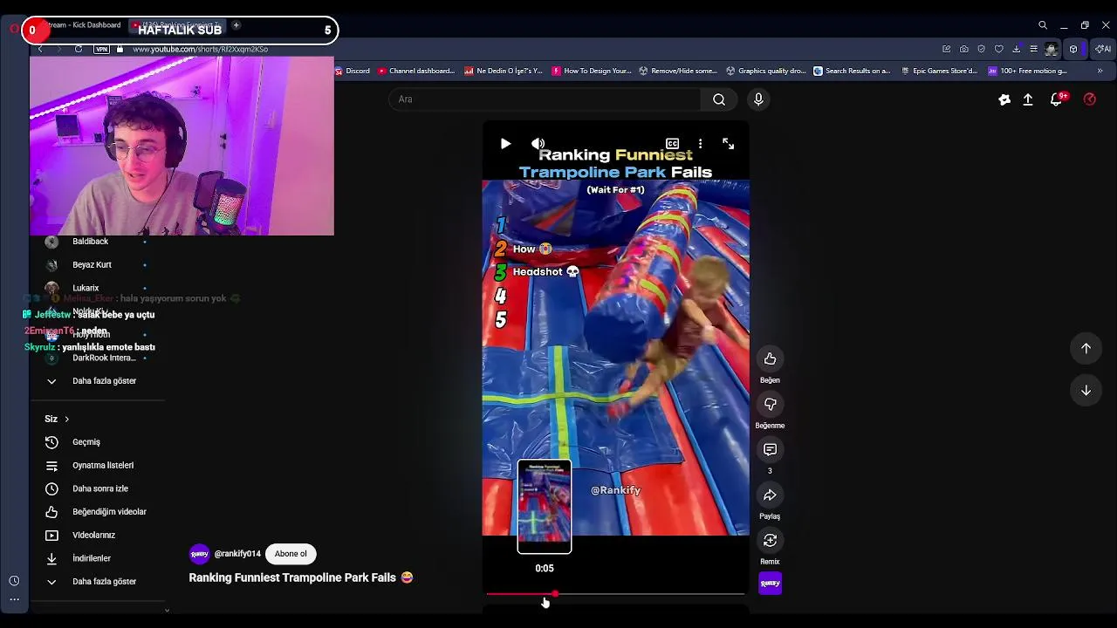Toggle the VPN badge in address bar
Viewport: 1117px width, 628px height.
click(101, 49)
